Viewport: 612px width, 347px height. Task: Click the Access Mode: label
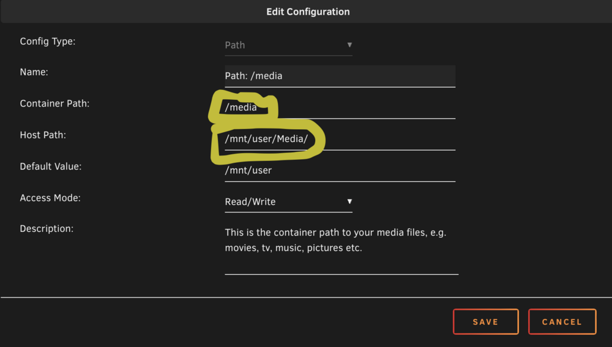(x=50, y=198)
